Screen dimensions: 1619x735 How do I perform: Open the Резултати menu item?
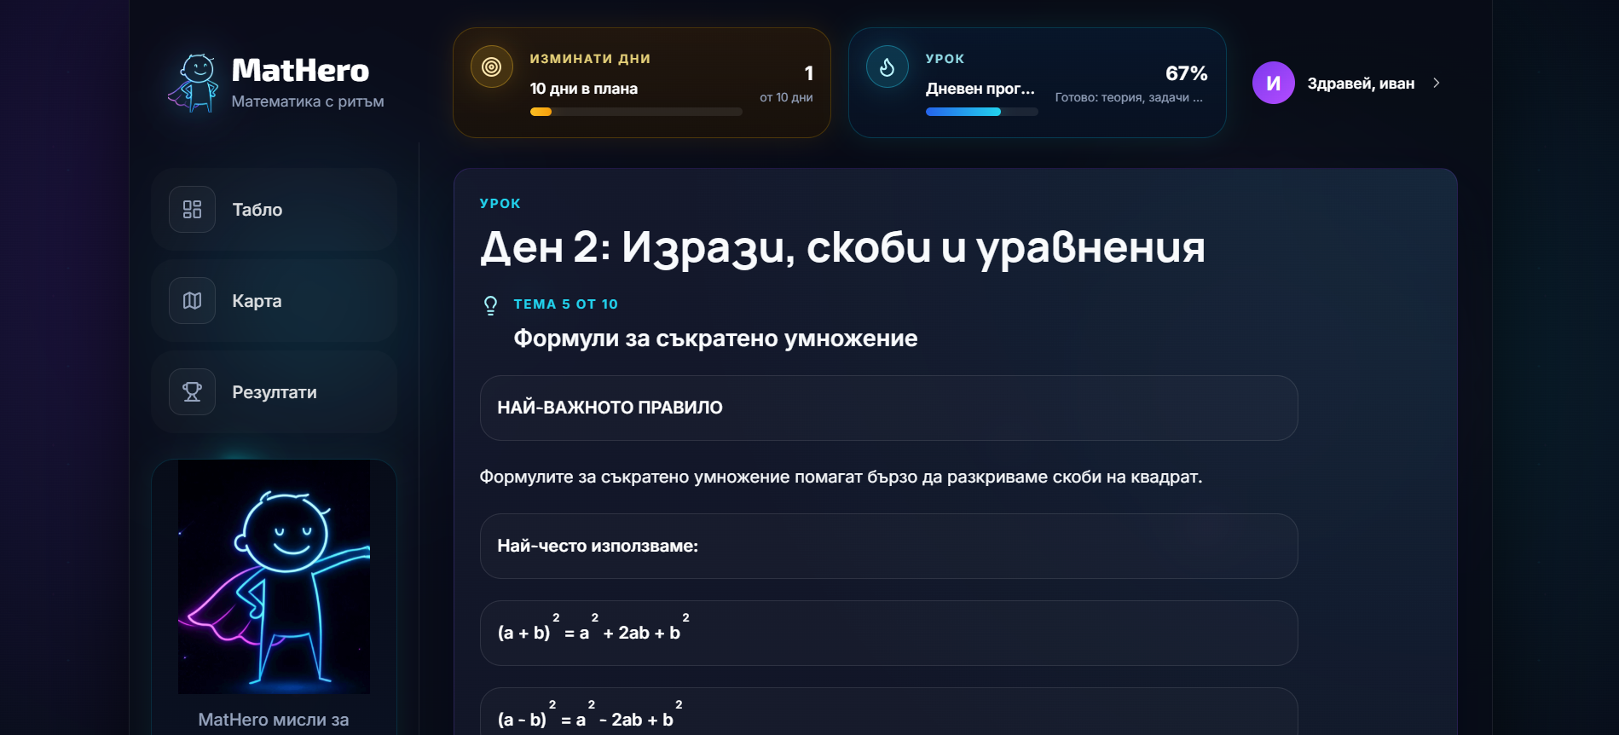(x=274, y=391)
